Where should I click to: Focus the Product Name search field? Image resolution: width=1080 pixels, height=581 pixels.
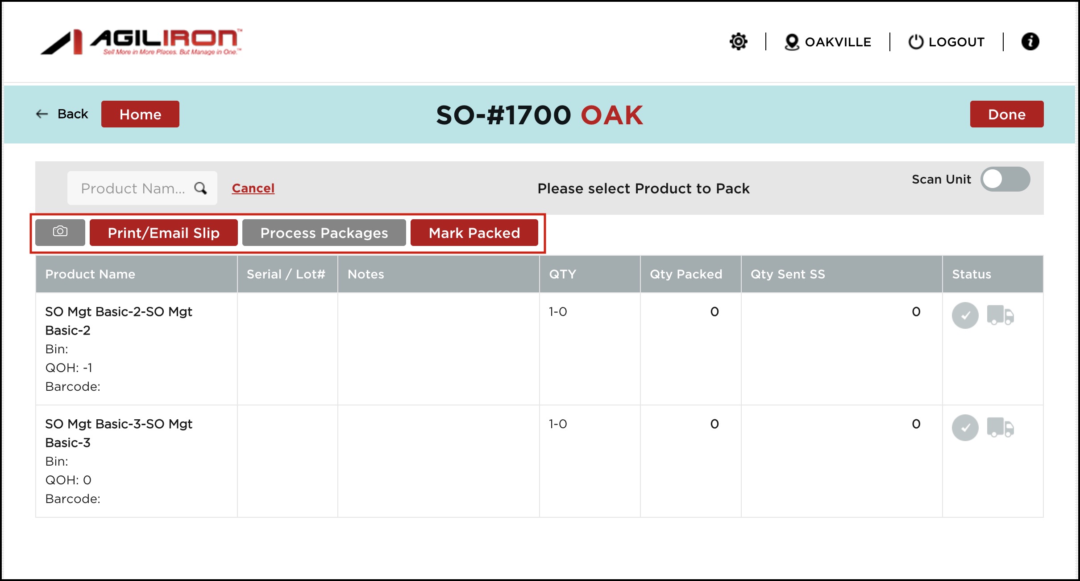click(x=133, y=188)
